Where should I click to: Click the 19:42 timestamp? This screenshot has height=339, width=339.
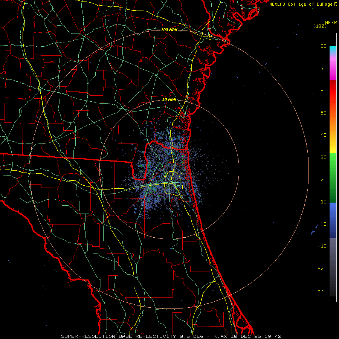coord(273,336)
